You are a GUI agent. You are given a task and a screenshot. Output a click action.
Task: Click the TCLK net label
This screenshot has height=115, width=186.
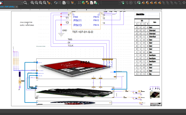pyautogui.click(x=71, y=45)
